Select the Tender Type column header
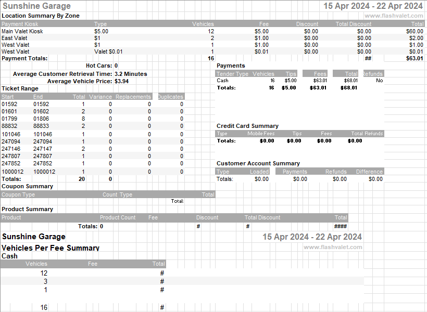This screenshot has width=427, height=312. pos(232,74)
